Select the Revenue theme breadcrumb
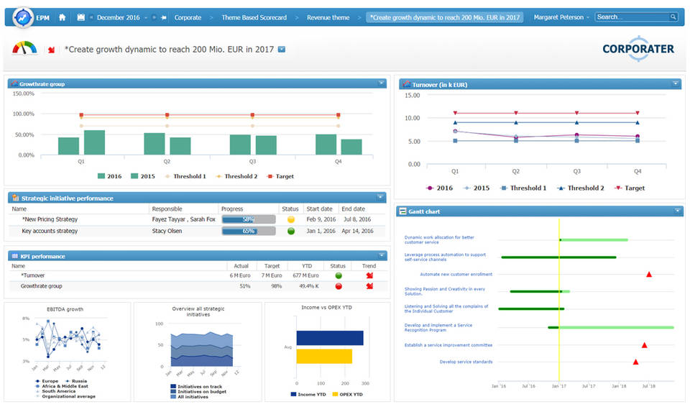Image resolution: width=690 pixels, height=407 pixels. pyautogui.click(x=328, y=17)
